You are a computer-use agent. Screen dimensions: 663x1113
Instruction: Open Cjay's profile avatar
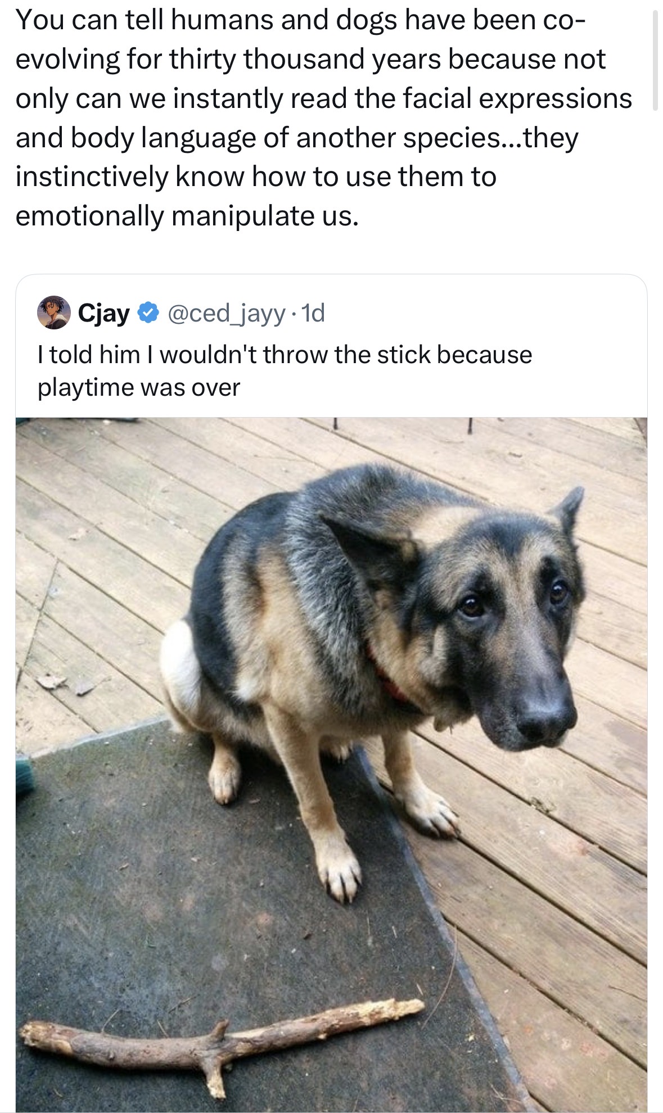tap(53, 313)
